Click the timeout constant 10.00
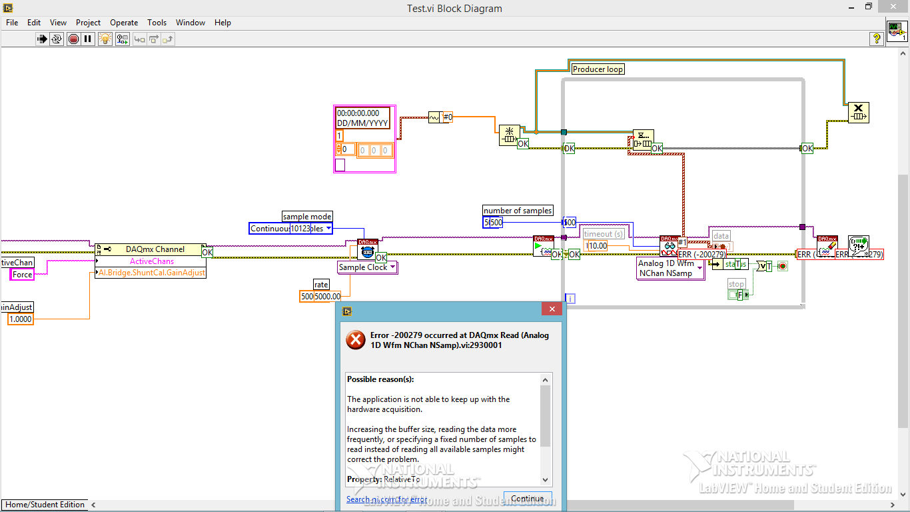 coord(596,245)
